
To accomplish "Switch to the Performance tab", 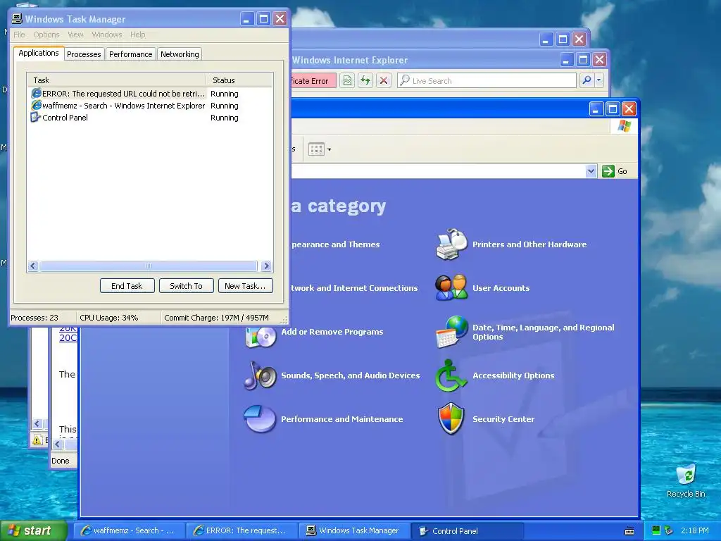I will pos(130,54).
